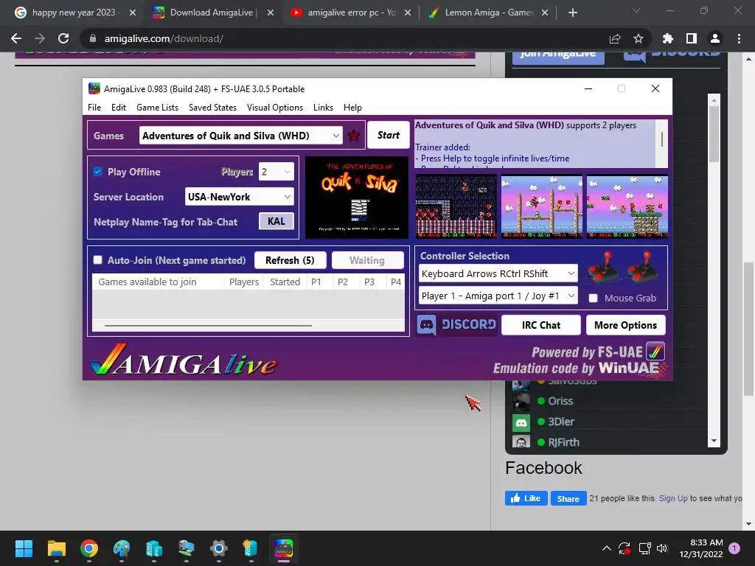Click the More Options button
This screenshot has height=566, width=755.
pos(625,325)
